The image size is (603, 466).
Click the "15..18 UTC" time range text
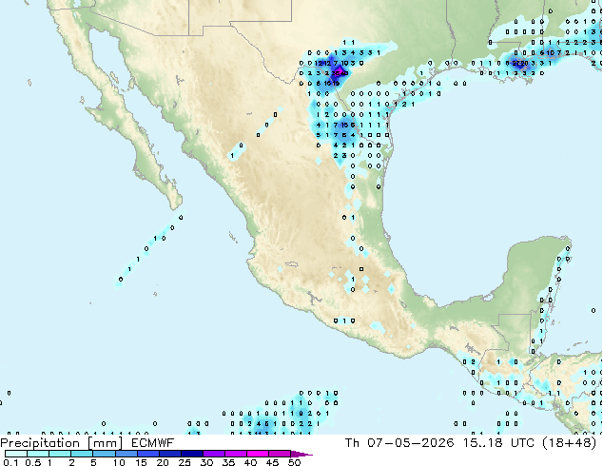coord(498,443)
